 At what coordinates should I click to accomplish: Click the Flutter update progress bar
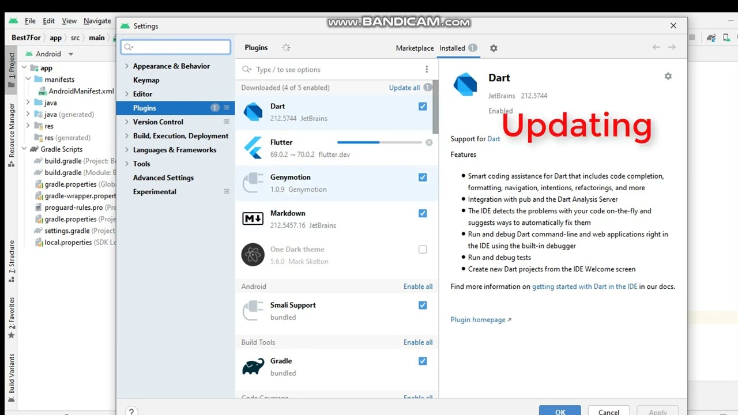[x=379, y=142]
